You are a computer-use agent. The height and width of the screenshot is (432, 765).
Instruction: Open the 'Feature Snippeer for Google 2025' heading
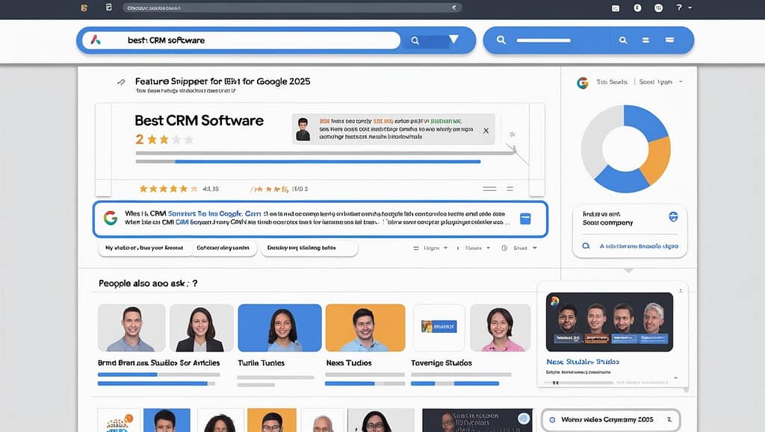[223, 81]
